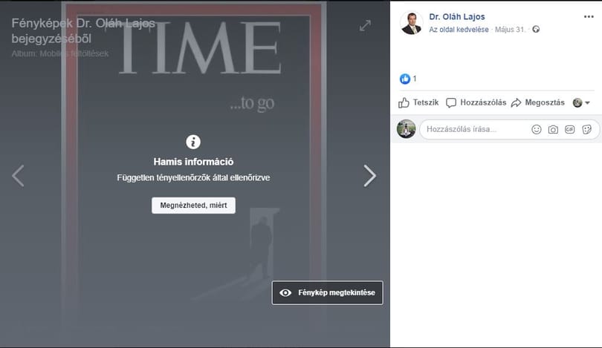This screenshot has width=602, height=348.
Task: Open the Május 31. timestamp link
Action: (510, 30)
